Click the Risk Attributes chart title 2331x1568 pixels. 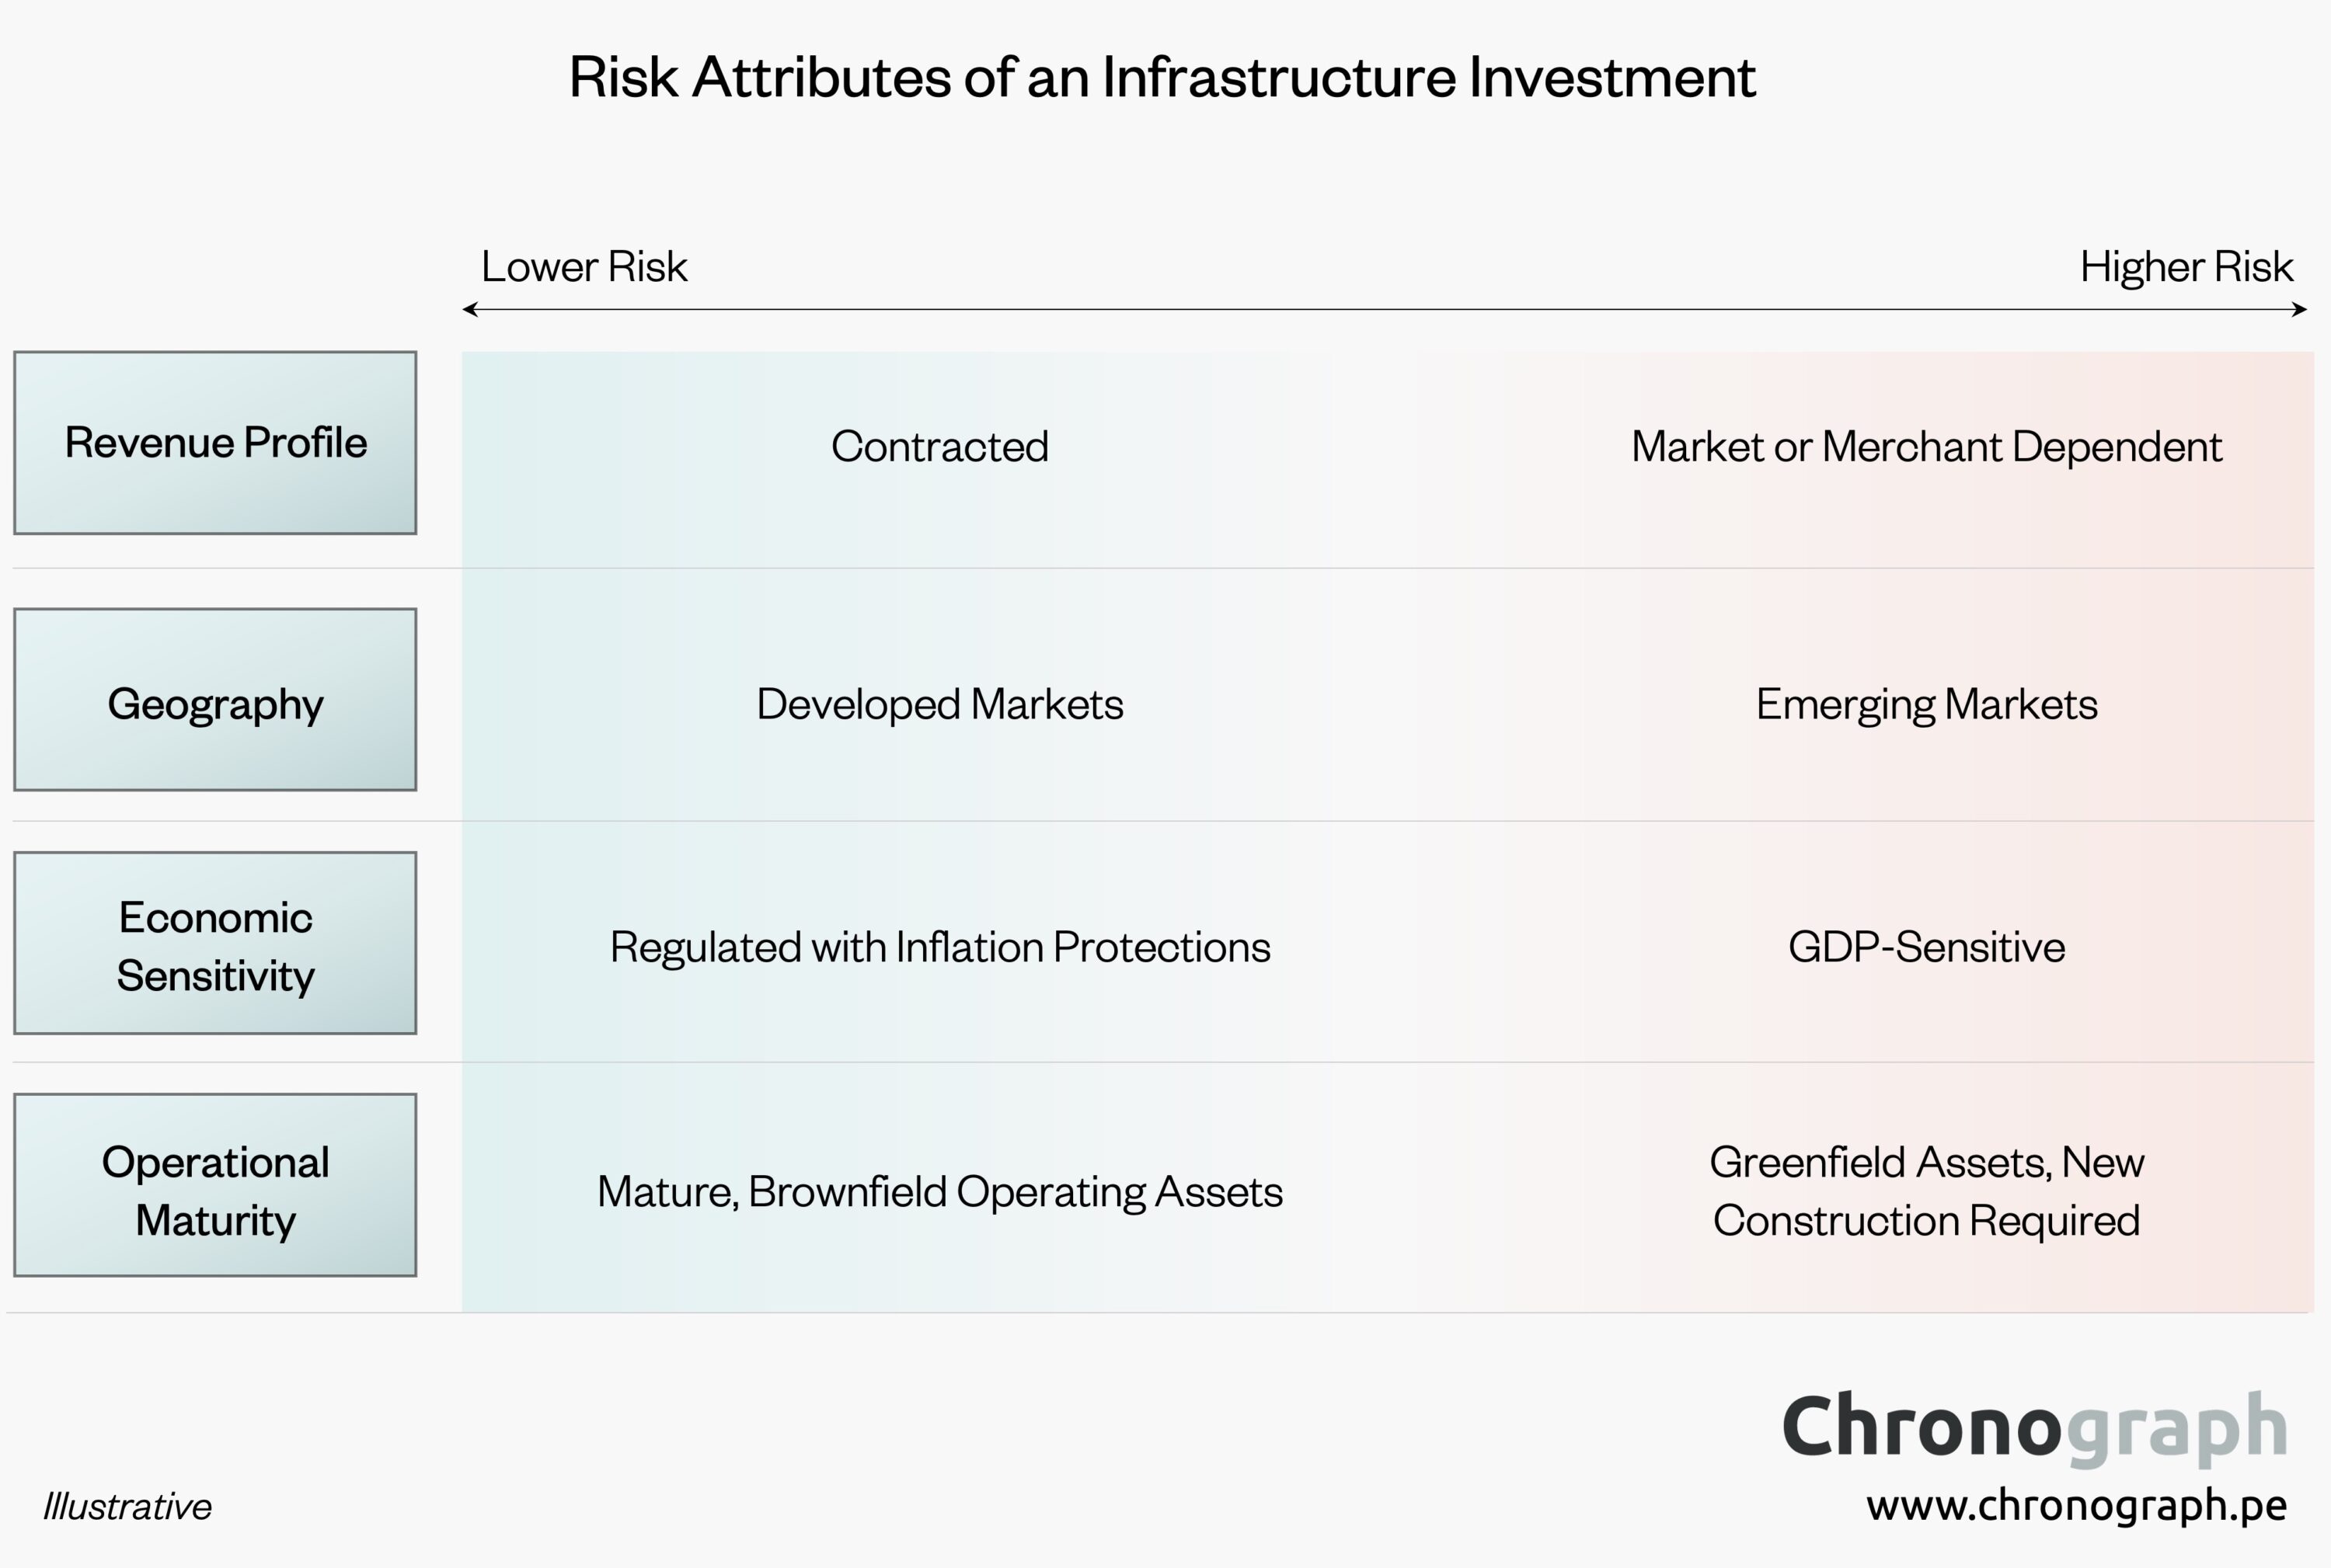point(1162,76)
